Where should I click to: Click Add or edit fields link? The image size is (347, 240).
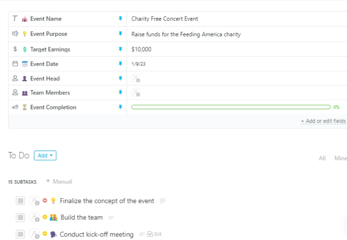[323, 121]
